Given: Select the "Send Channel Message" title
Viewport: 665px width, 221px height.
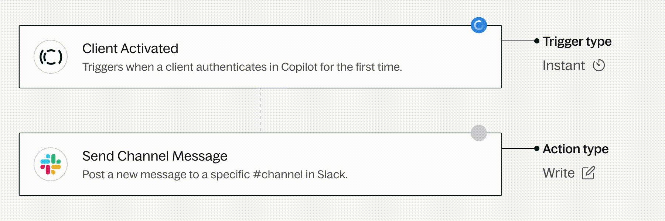Looking at the screenshot, I should (x=154, y=156).
